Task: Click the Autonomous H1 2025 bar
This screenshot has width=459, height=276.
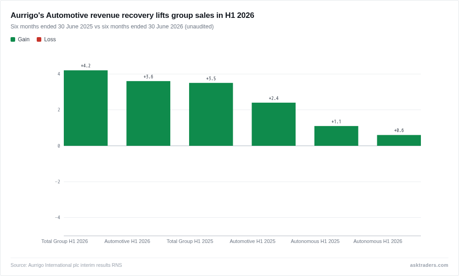Action: [336, 136]
